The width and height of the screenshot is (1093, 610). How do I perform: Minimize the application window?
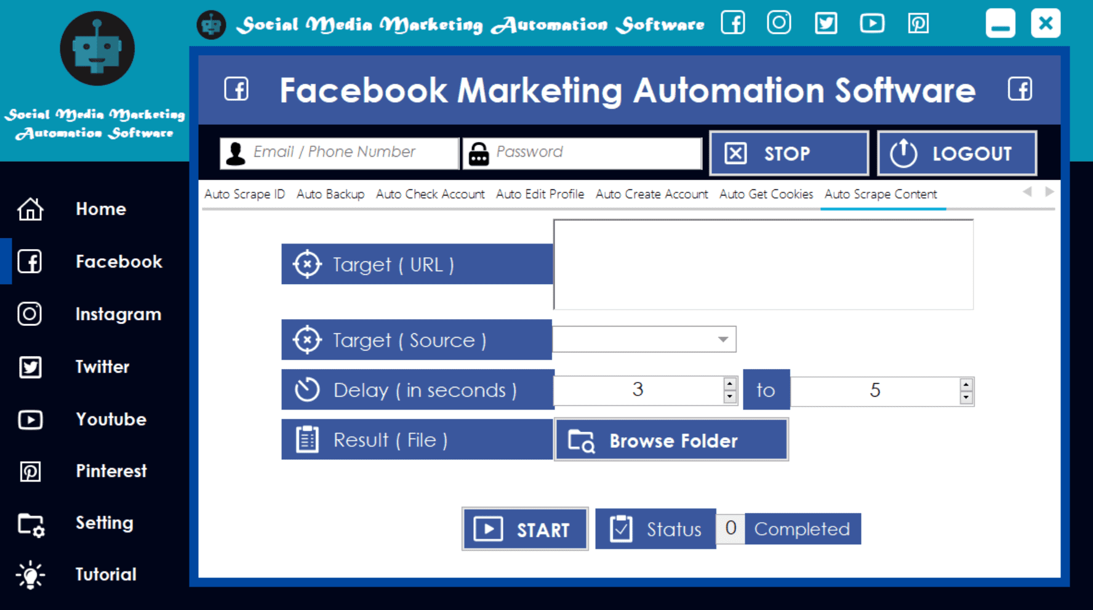[1000, 24]
